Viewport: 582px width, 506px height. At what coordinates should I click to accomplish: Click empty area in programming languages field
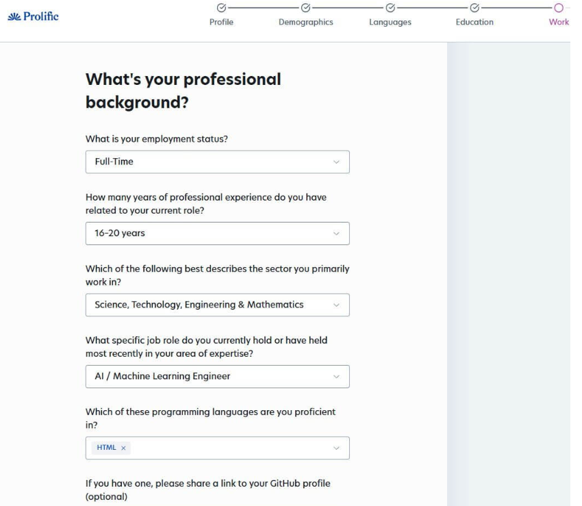230,448
